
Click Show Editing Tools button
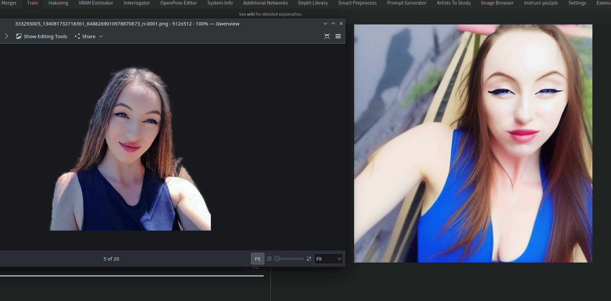coord(42,36)
